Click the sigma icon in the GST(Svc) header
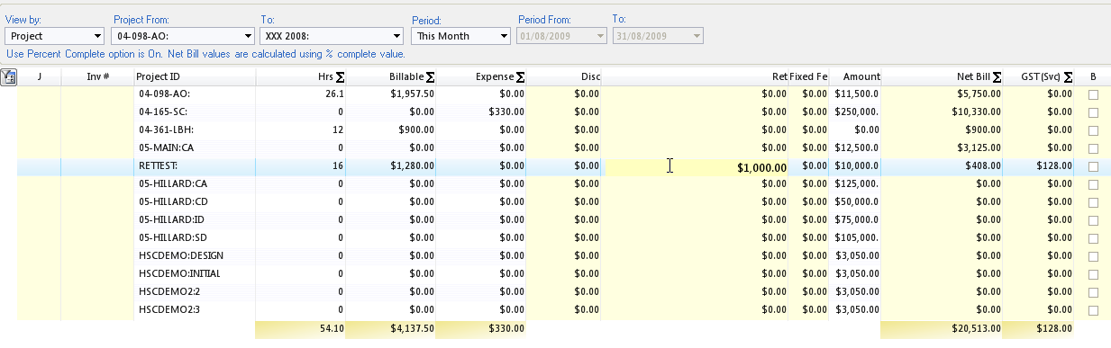1111x348 pixels. [1068, 77]
